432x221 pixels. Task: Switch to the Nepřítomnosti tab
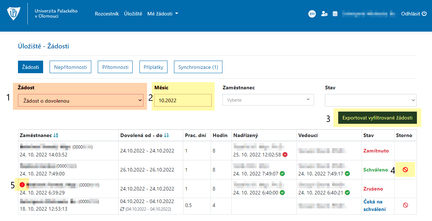(x=70, y=67)
